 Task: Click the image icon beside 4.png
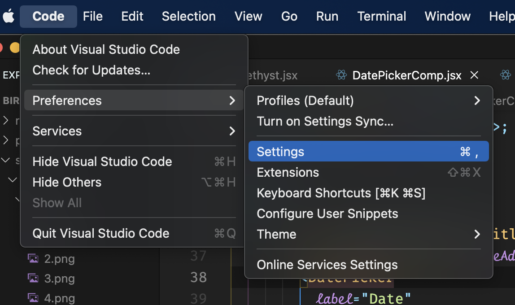33,298
